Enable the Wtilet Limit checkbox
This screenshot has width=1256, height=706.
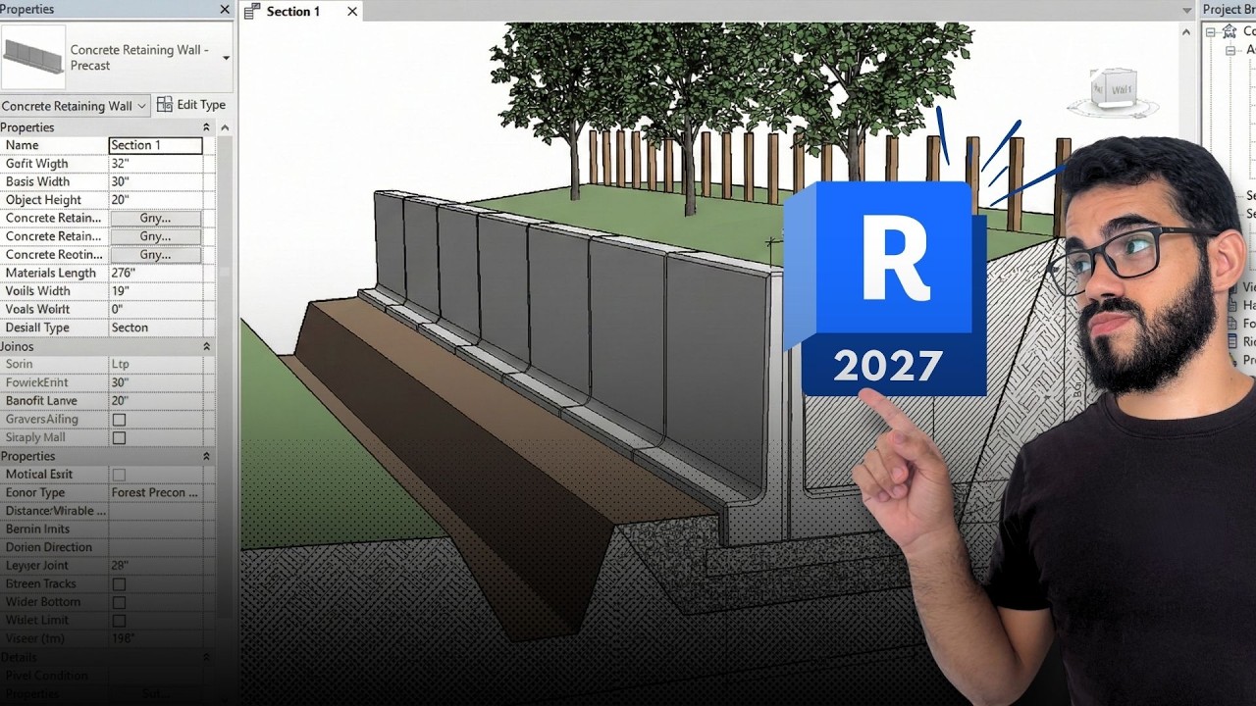click(x=119, y=621)
